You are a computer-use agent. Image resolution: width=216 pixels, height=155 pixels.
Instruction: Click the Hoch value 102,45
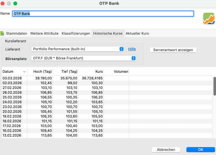[x=46, y=83]
